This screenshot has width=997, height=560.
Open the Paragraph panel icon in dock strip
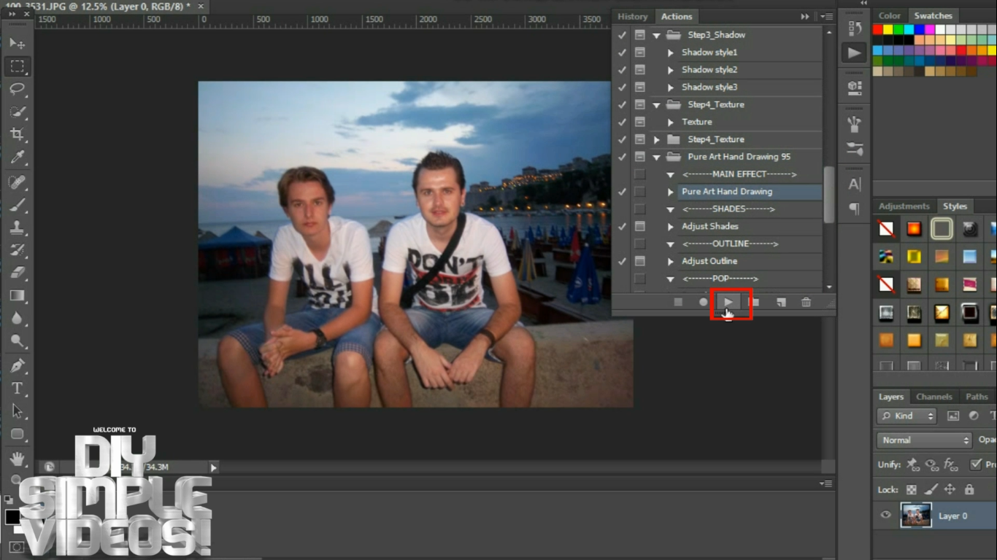(854, 209)
